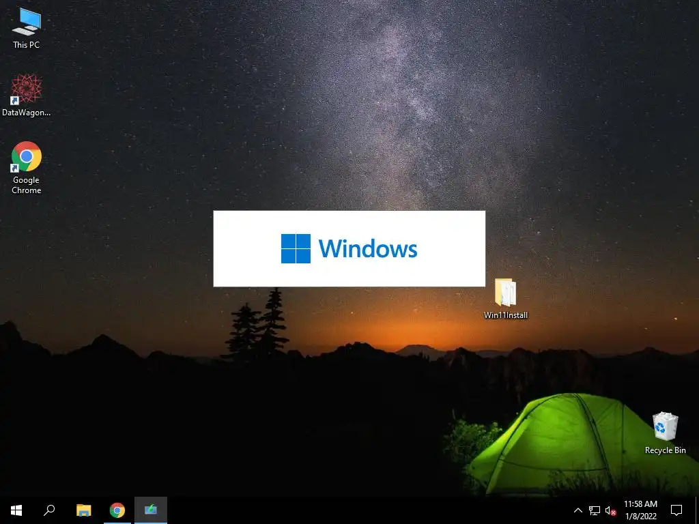This screenshot has width=699, height=524.
Task: Select the DataWagon desktop shortcut
Action: (27, 96)
